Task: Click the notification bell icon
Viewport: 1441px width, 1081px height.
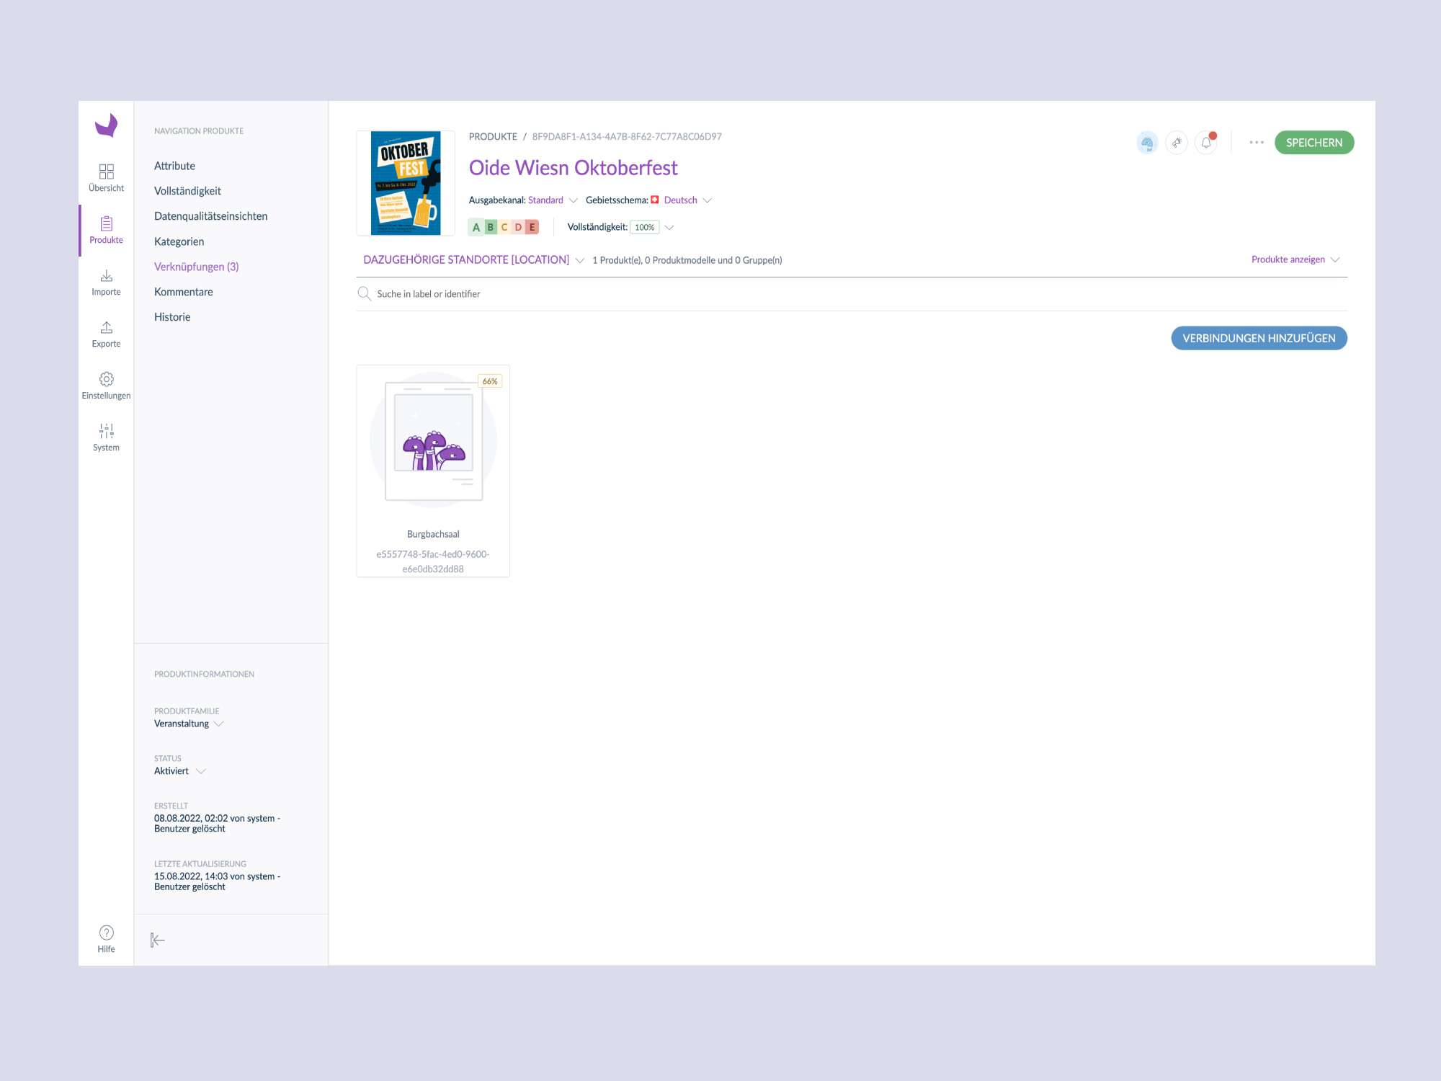Action: coord(1206,143)
